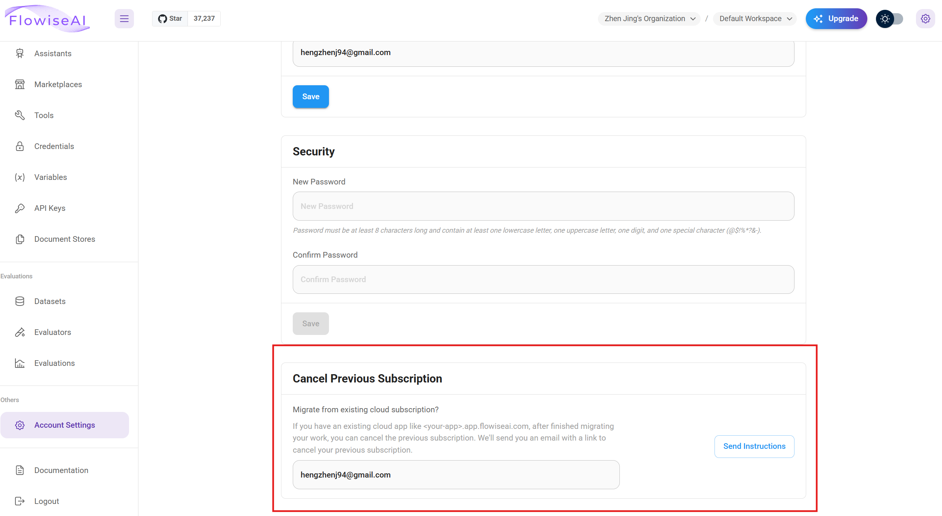
Task: Open Document Stores in sidebar
Action: (x=65, y=239)
